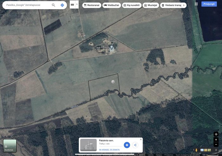Zoom in on the map

216,140
